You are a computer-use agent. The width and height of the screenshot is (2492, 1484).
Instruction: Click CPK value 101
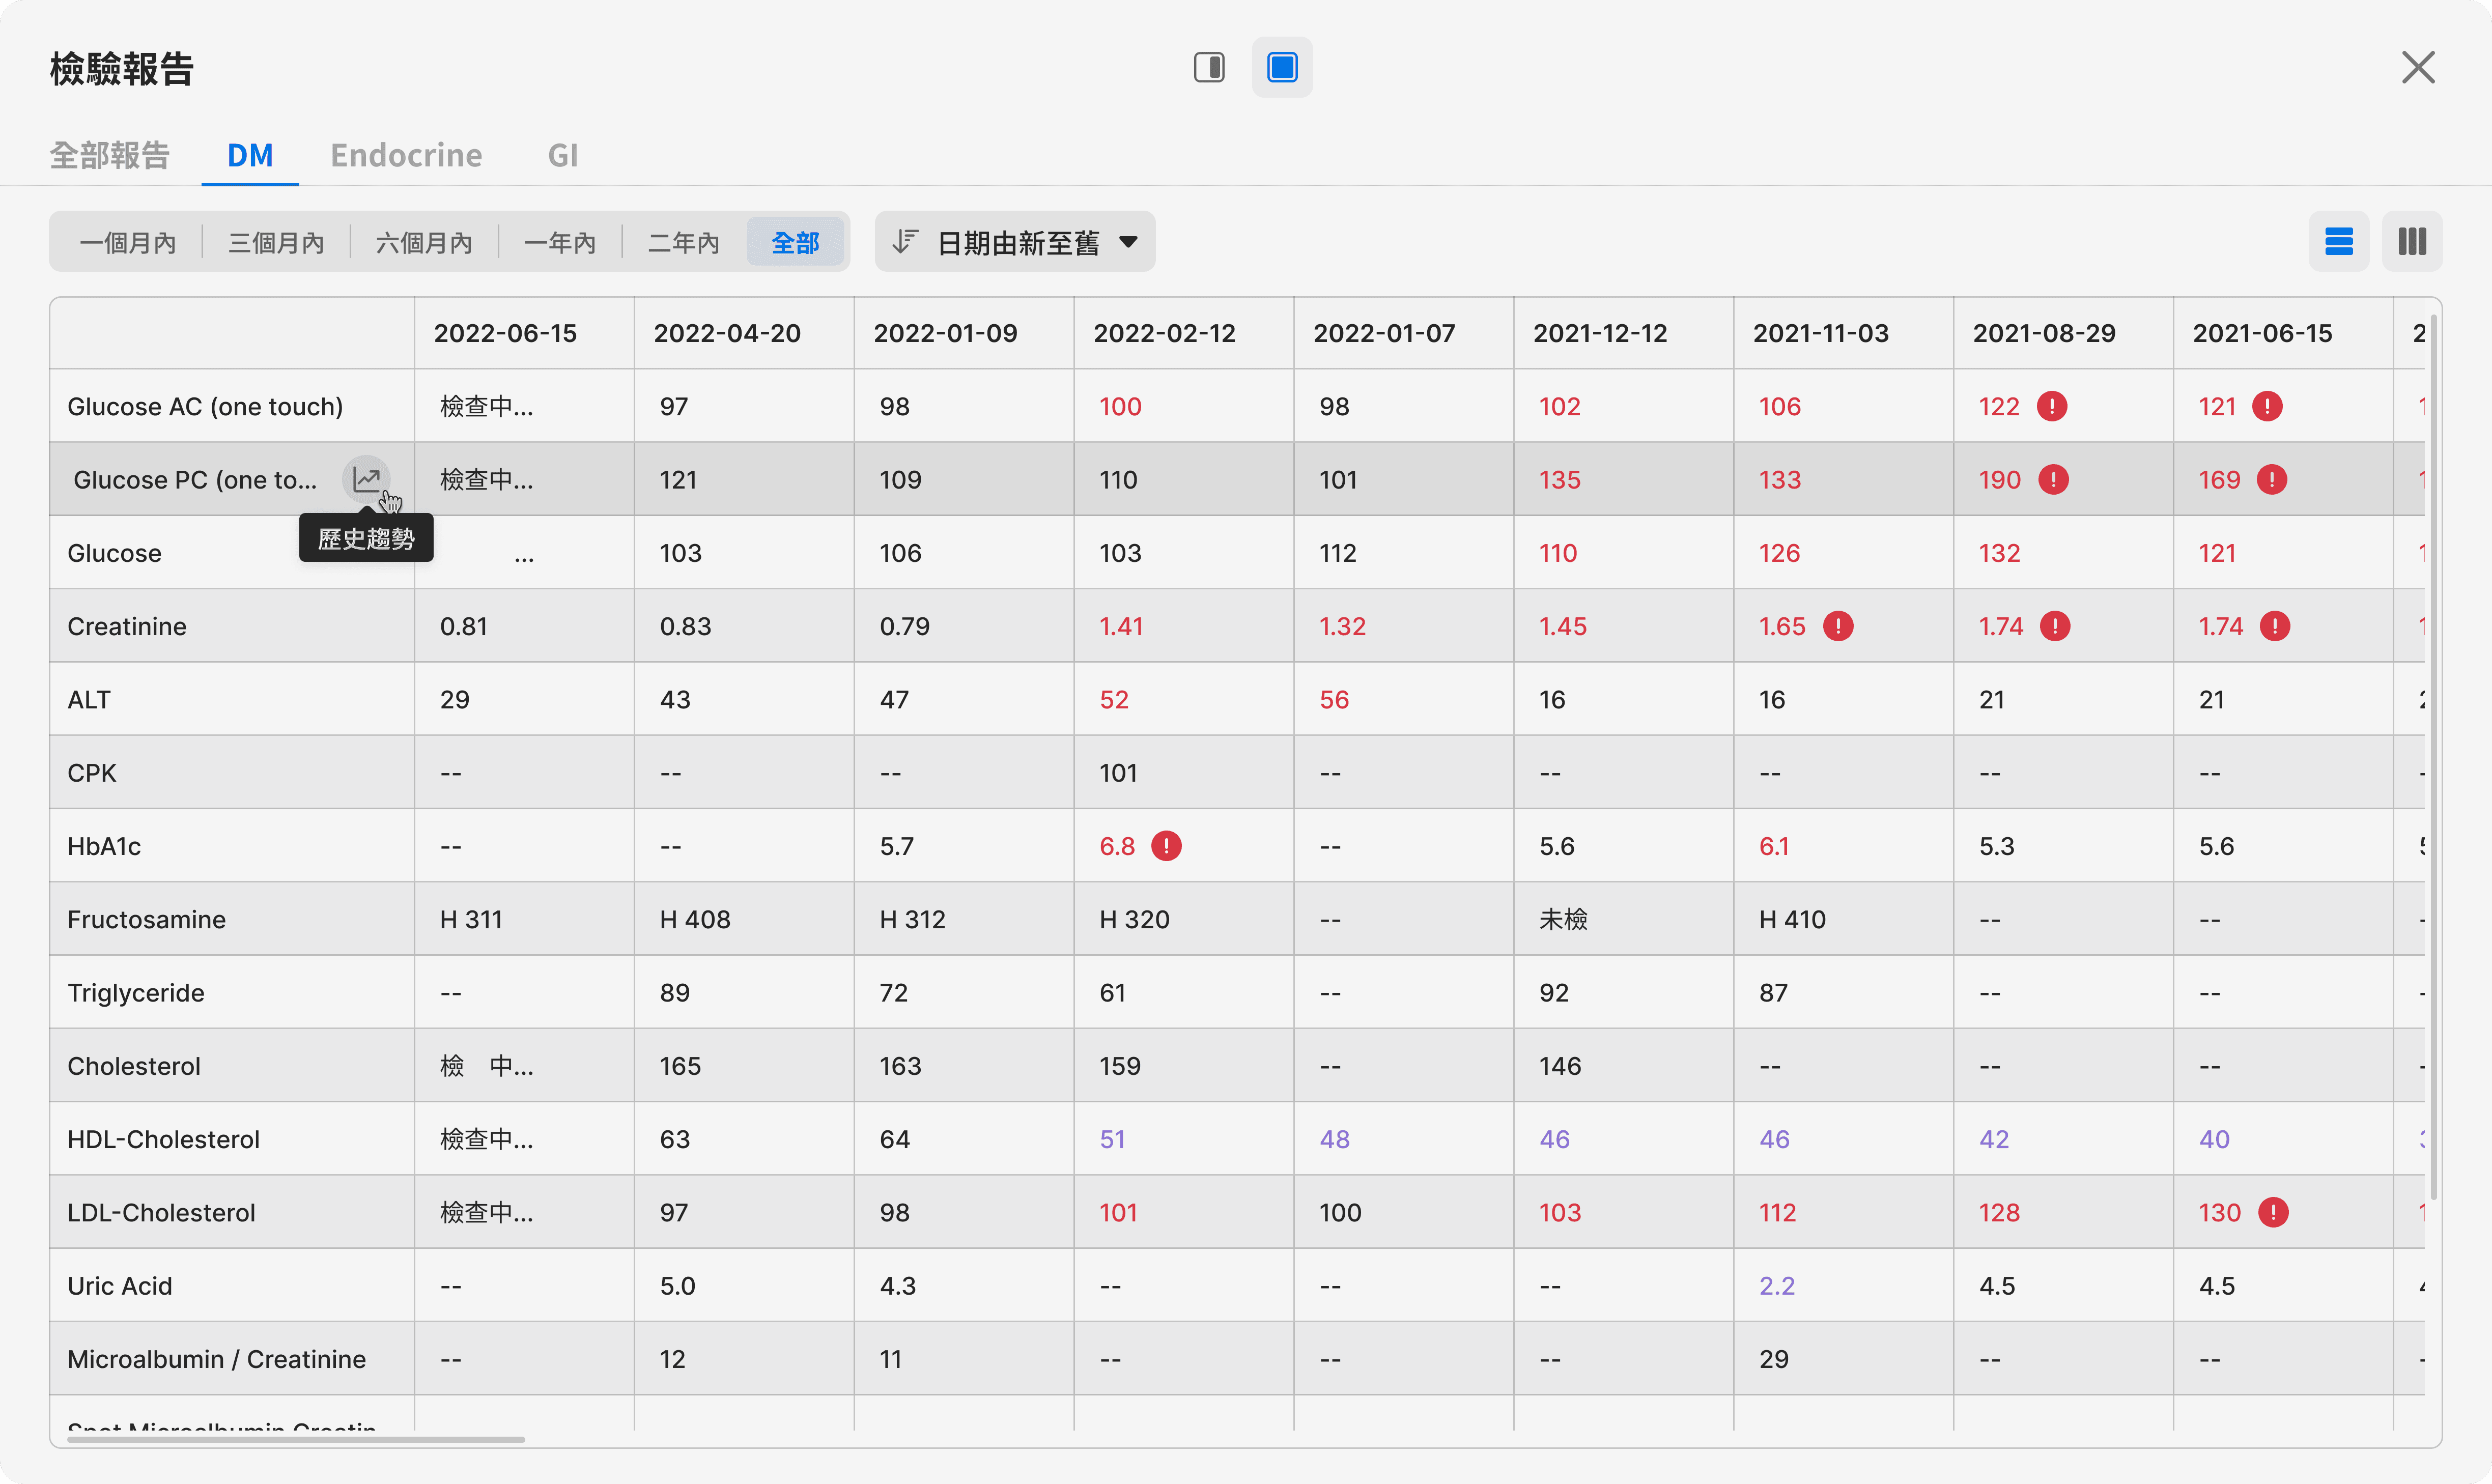[x=1118, y=773]
